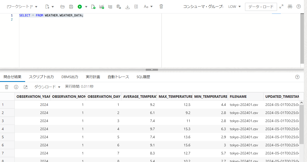Open help from the top toolbar question mark

click(x=299, y=7)
